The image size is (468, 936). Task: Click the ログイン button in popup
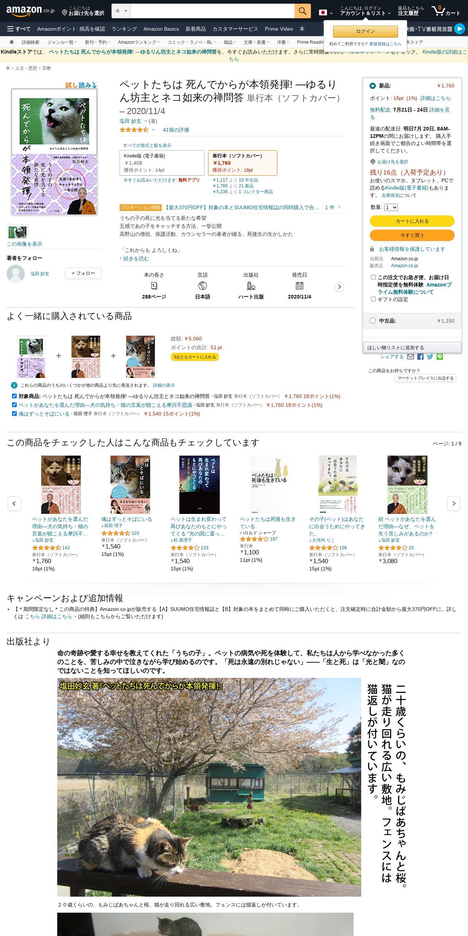pyautogui.click(x=366, y=31)
